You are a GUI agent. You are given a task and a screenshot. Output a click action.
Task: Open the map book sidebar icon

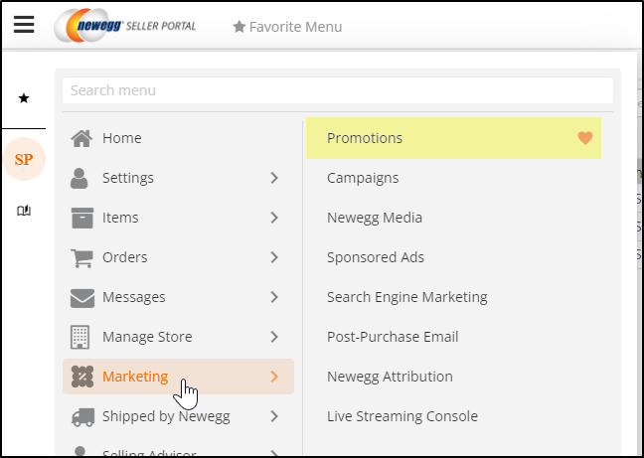point(24,211)
